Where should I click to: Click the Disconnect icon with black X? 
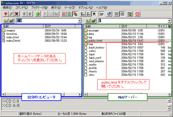[x=17, y=14]
